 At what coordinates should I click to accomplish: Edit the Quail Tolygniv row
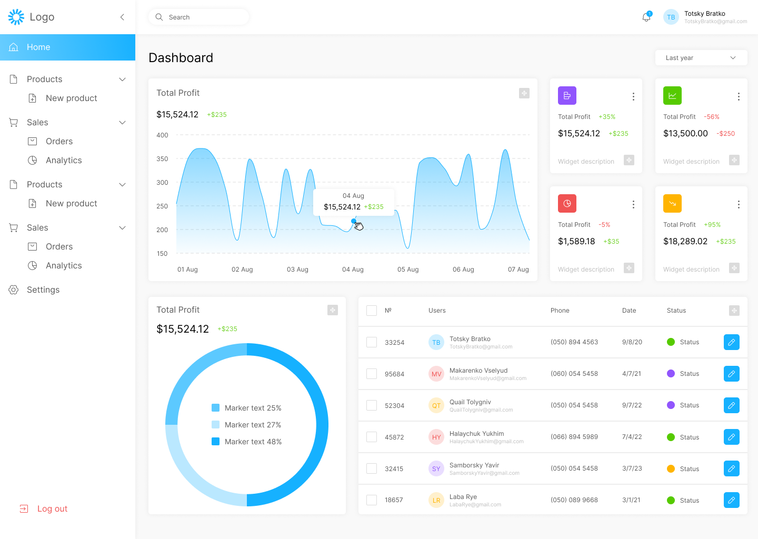coord(732,405)
